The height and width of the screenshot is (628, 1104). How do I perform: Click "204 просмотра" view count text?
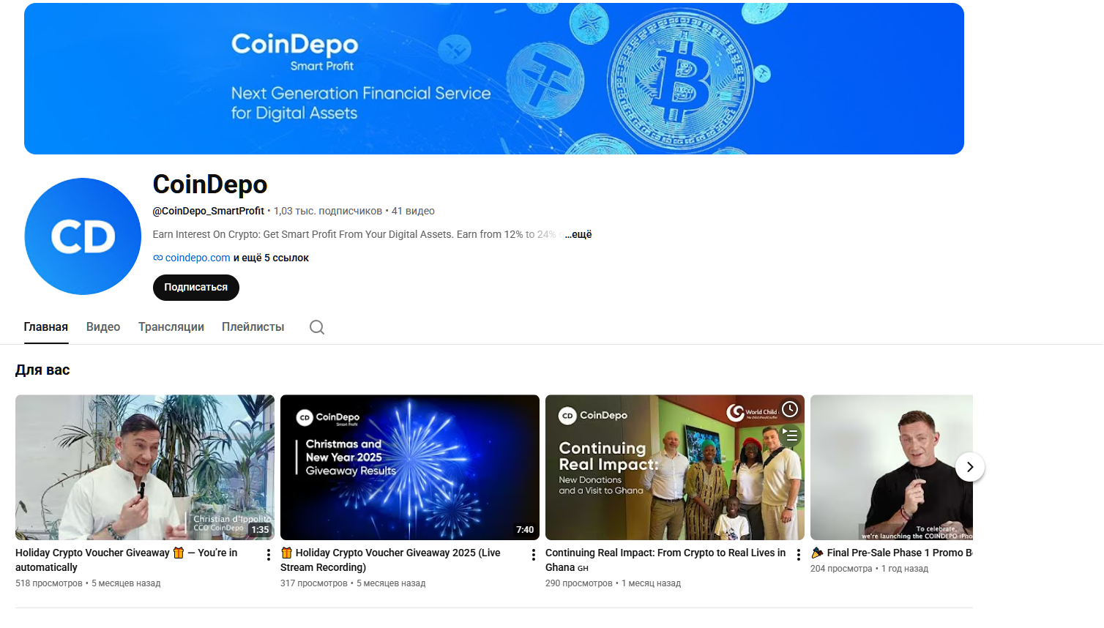[x=841, y=569]
